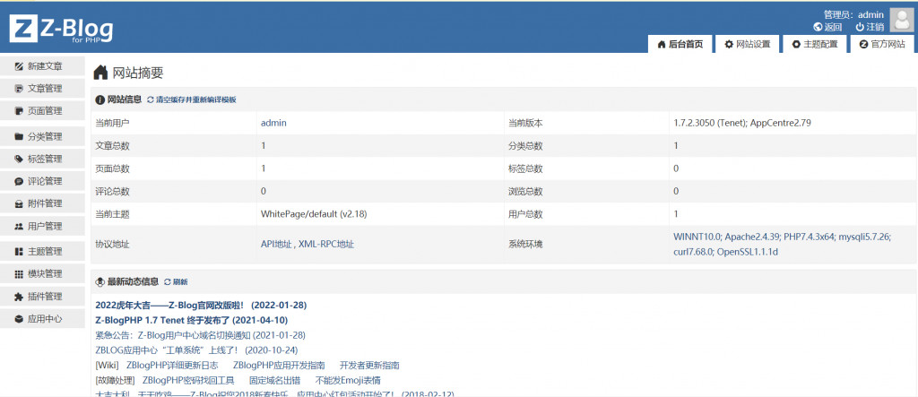Open 插件管理 in sidebar

point(41,297)
